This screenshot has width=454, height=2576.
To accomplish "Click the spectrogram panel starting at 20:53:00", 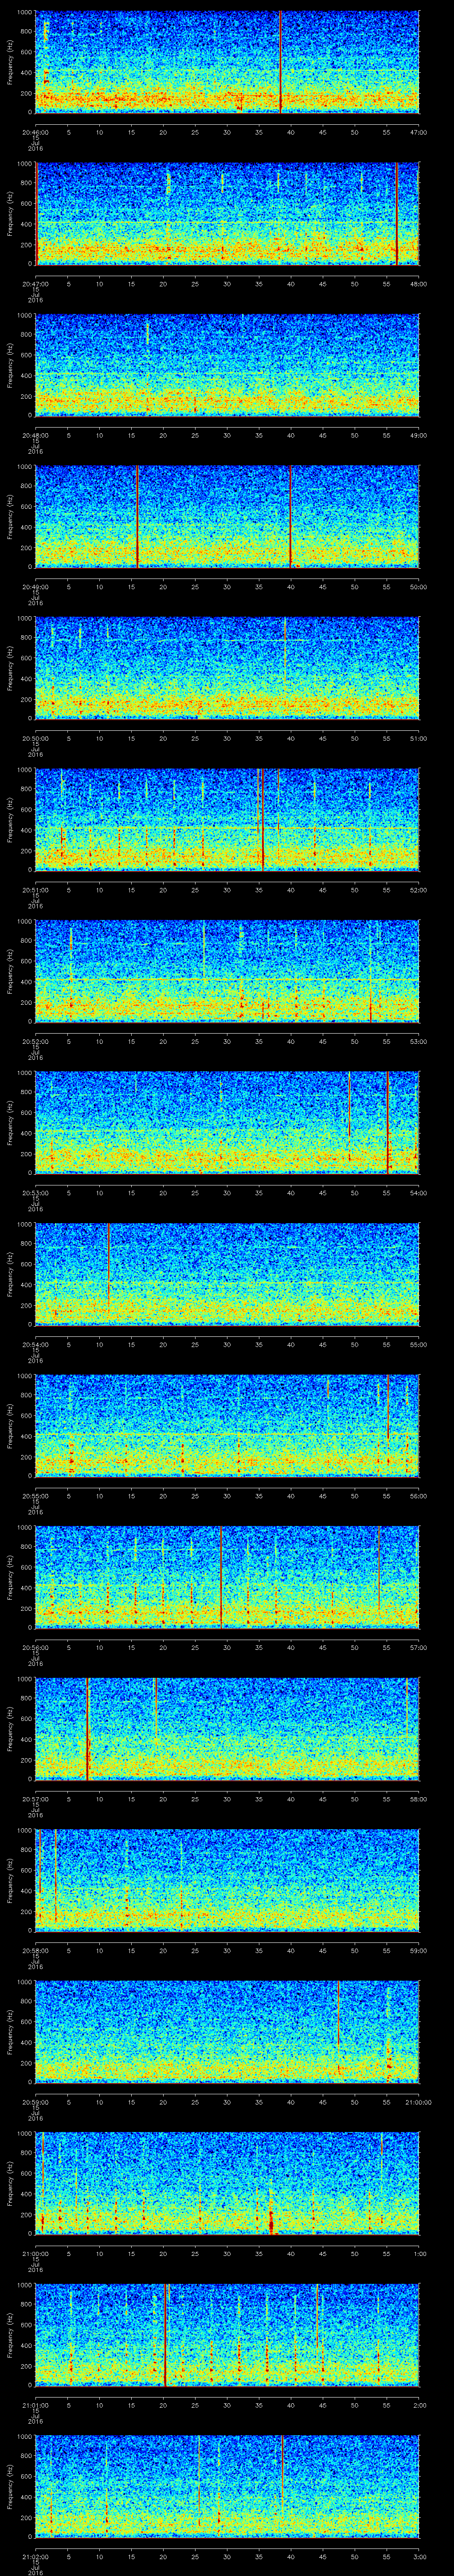I will point(227,1123).
